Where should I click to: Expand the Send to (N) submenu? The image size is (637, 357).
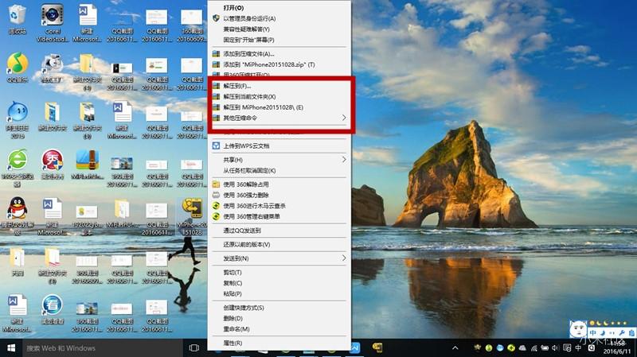pyautogui.click(x=279, y=258)
